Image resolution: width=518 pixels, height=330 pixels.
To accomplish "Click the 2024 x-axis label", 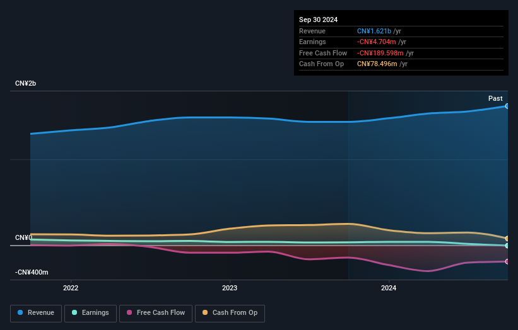I will [x=389, y=288].
